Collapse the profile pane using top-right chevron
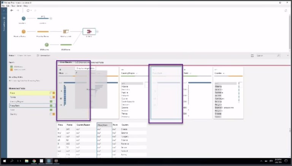 tap(288, 56)
